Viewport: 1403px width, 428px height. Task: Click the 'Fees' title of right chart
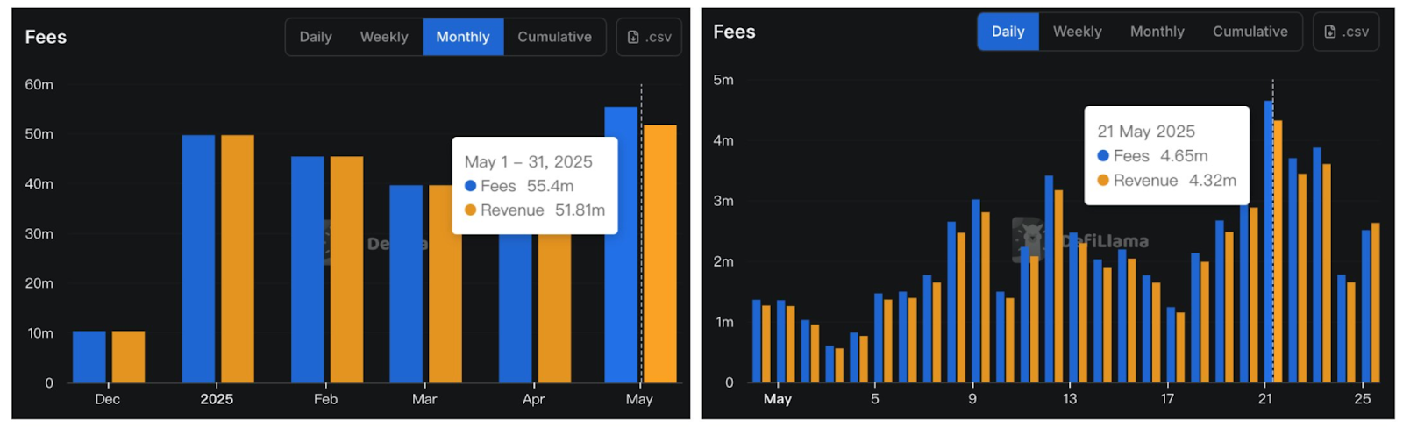pos(734,32)
